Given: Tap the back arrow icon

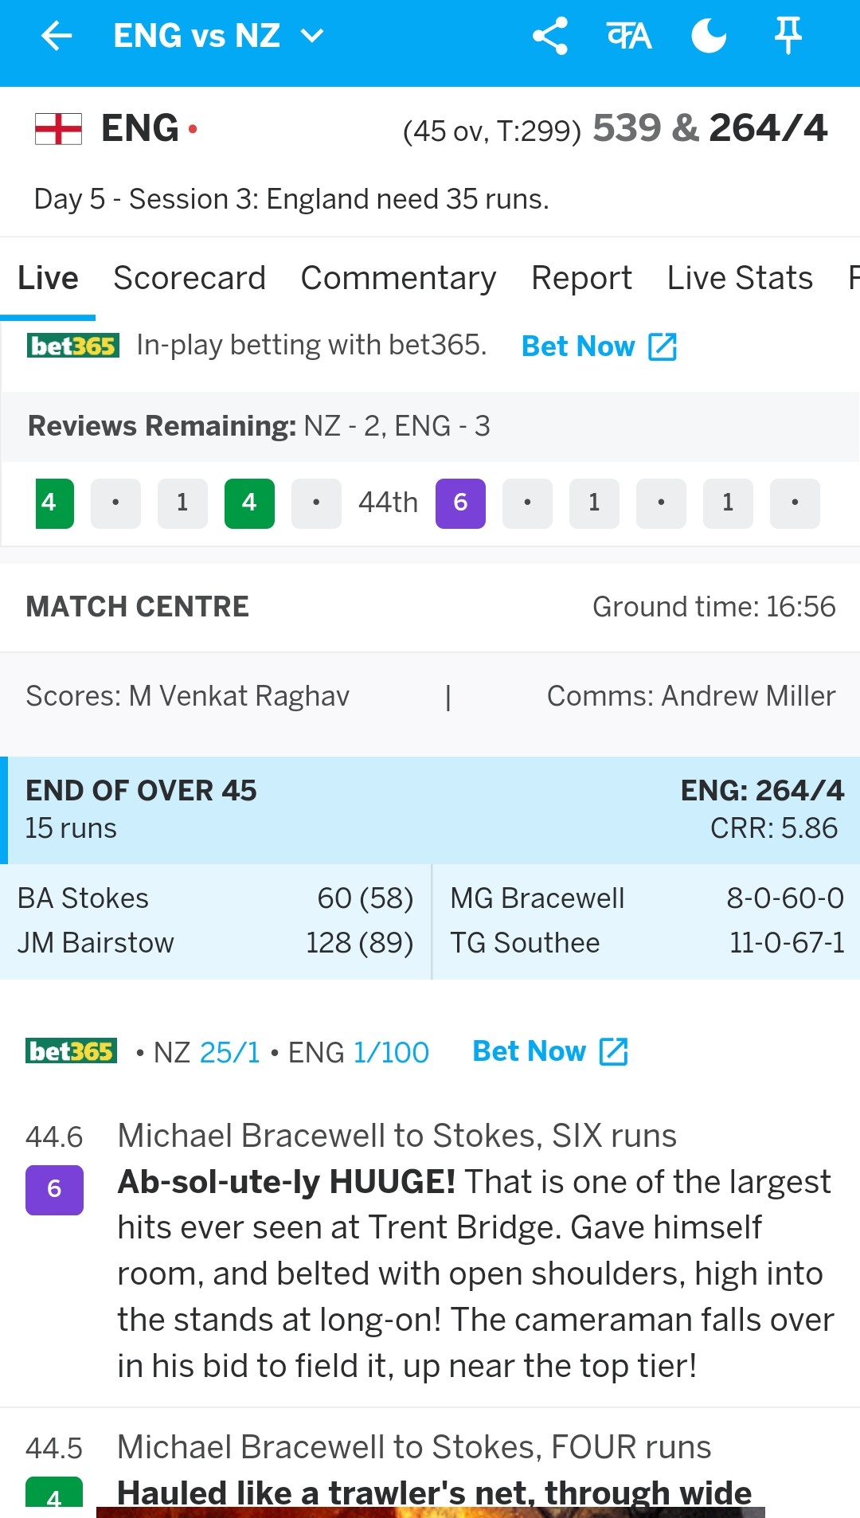Looking at the screenshot, I should click(57, 36).
